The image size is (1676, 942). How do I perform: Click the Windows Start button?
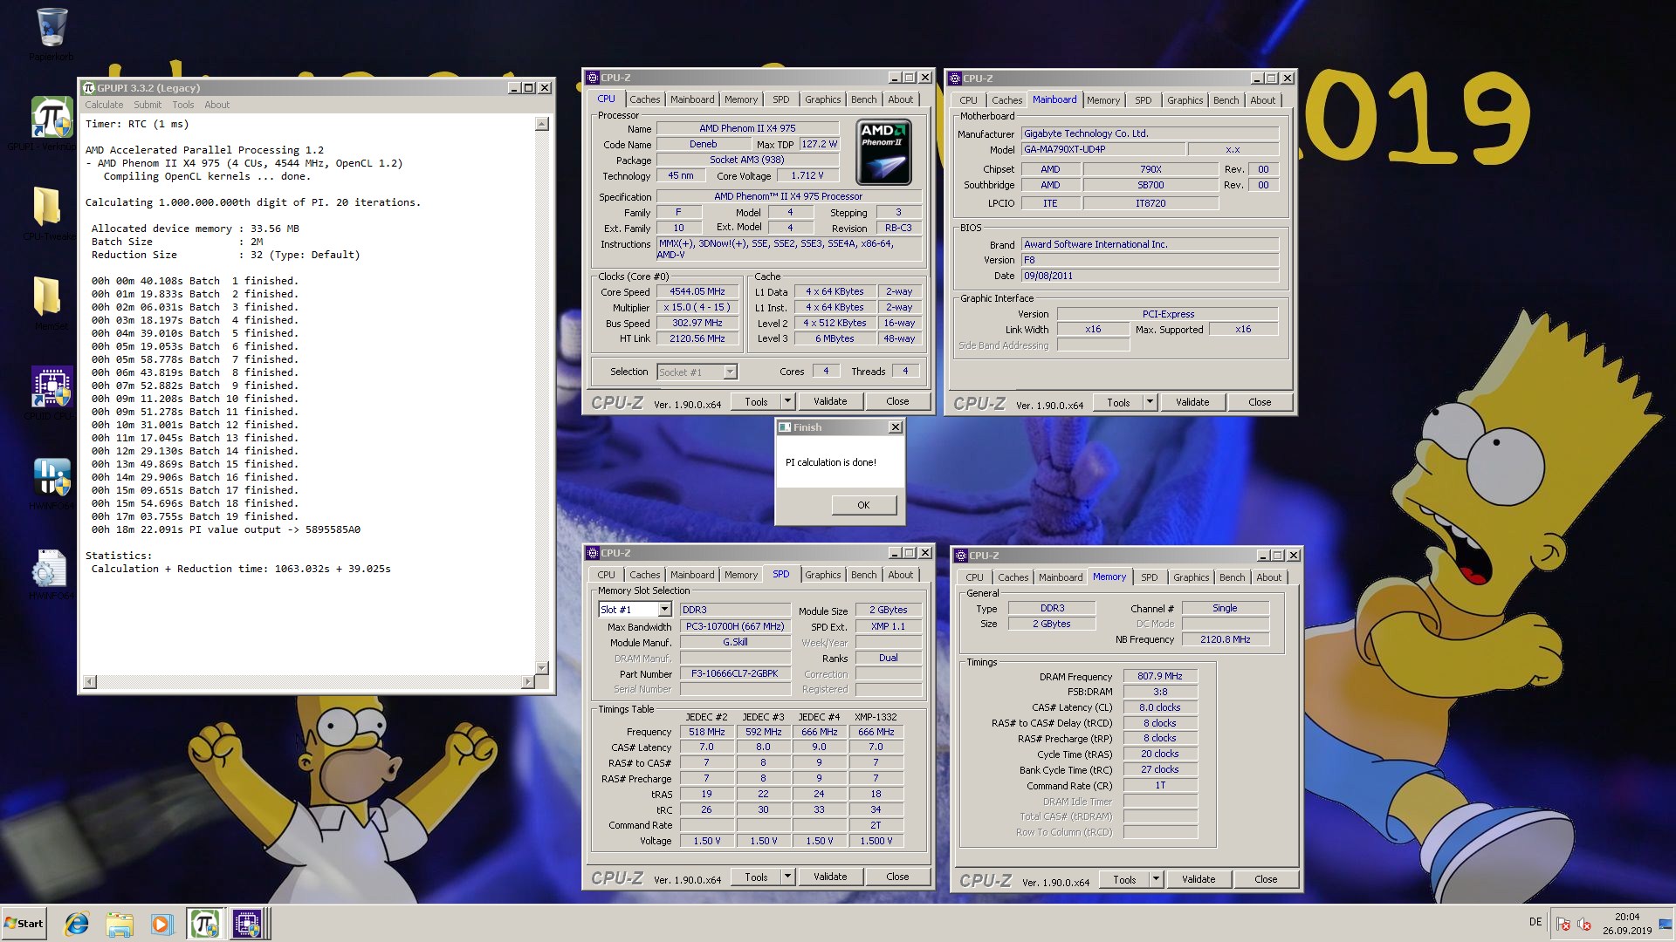tap(24, 924)
